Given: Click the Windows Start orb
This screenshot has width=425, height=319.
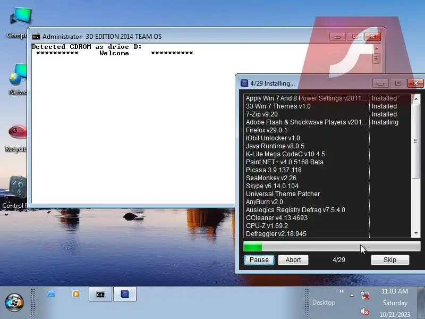Looking at the screenshot, I should (x=14, y=302).
